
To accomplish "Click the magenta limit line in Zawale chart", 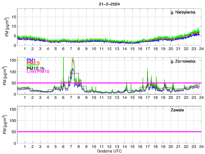I will tap(109, 132).
